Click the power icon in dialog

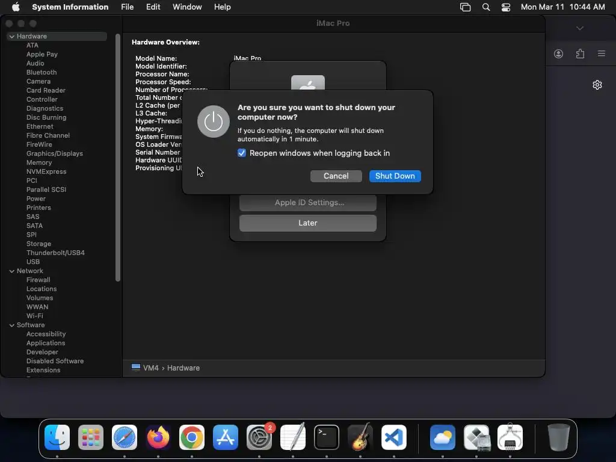[x=214, y=122]
